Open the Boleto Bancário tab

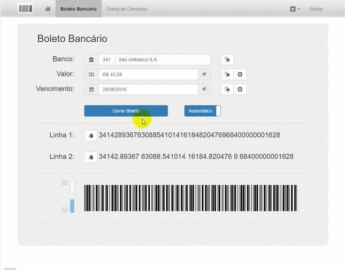pos(79,9)
